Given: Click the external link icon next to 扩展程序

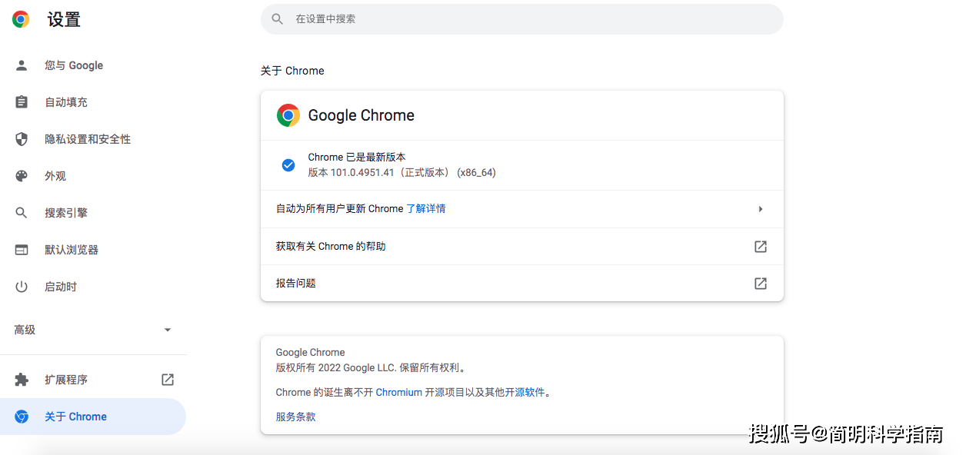Looking at the screenshot, I should [168, 380].
